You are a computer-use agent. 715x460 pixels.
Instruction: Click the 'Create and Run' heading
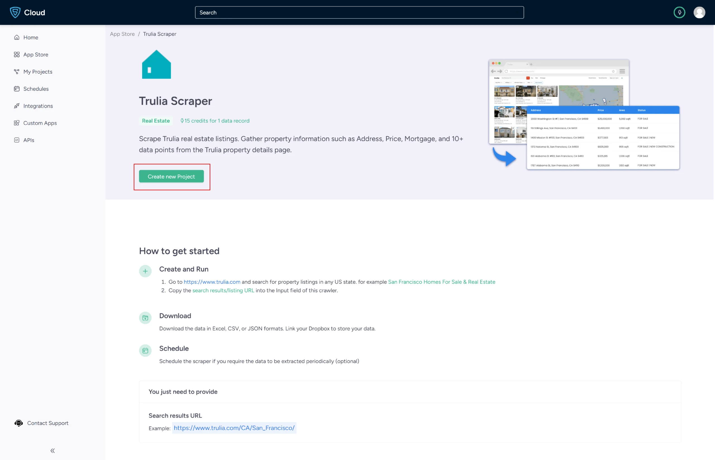pos(184,269)
